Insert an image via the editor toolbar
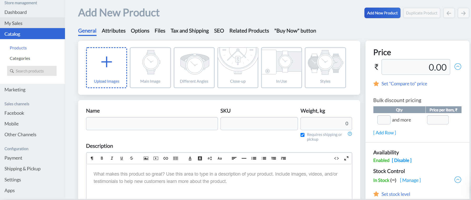The image size is (471, 200). coord(146,158)
